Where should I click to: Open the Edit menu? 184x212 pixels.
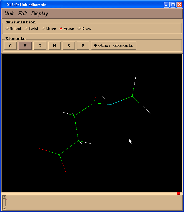(23, 14)
